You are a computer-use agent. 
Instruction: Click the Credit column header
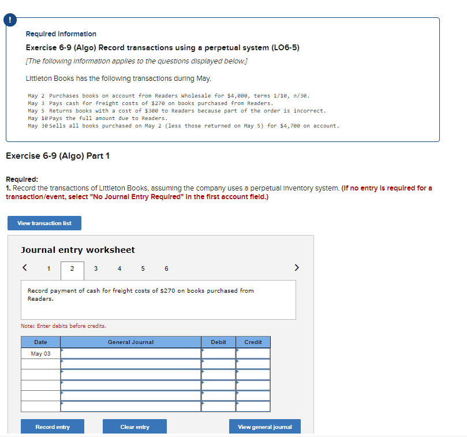(x=253, y=342)
